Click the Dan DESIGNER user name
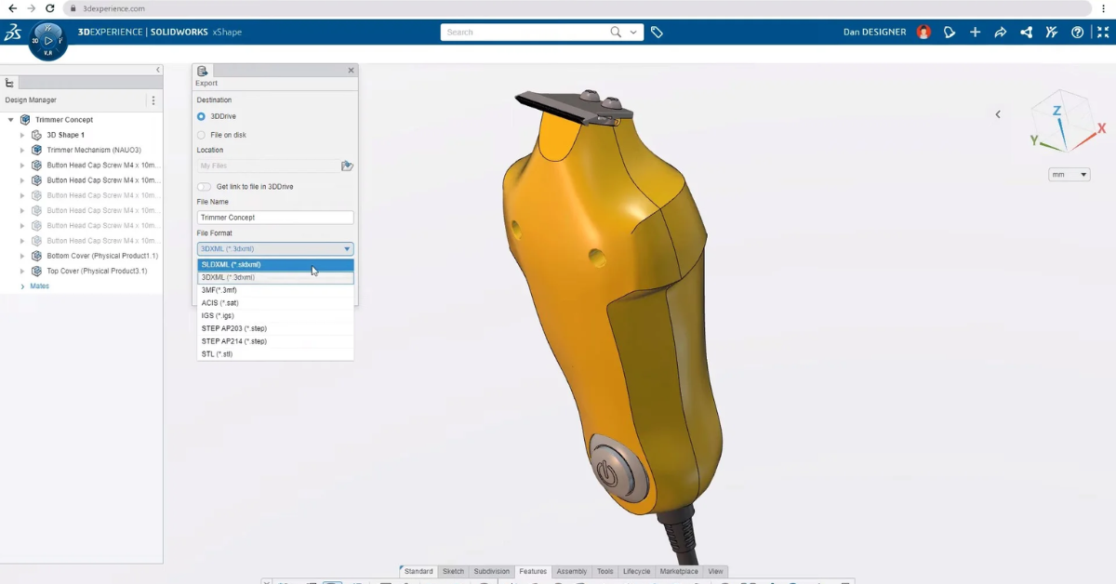1116x584 pixels. coord(874,32)
